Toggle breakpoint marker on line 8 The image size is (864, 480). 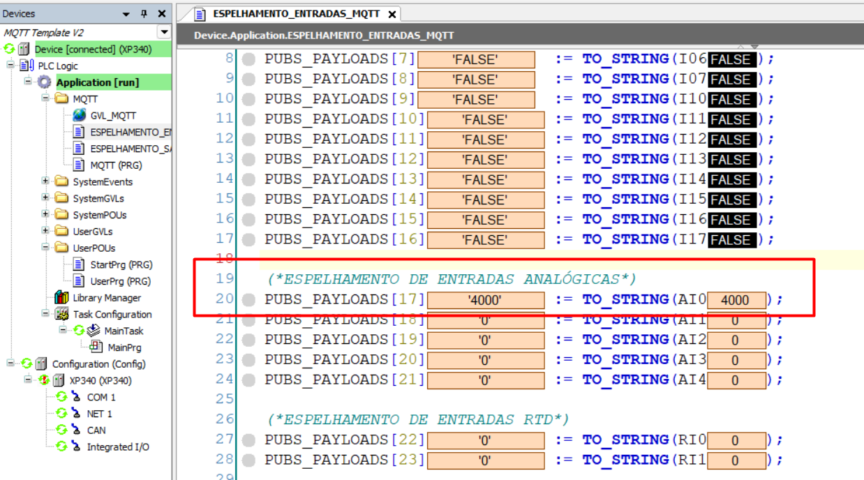[248, 60]
